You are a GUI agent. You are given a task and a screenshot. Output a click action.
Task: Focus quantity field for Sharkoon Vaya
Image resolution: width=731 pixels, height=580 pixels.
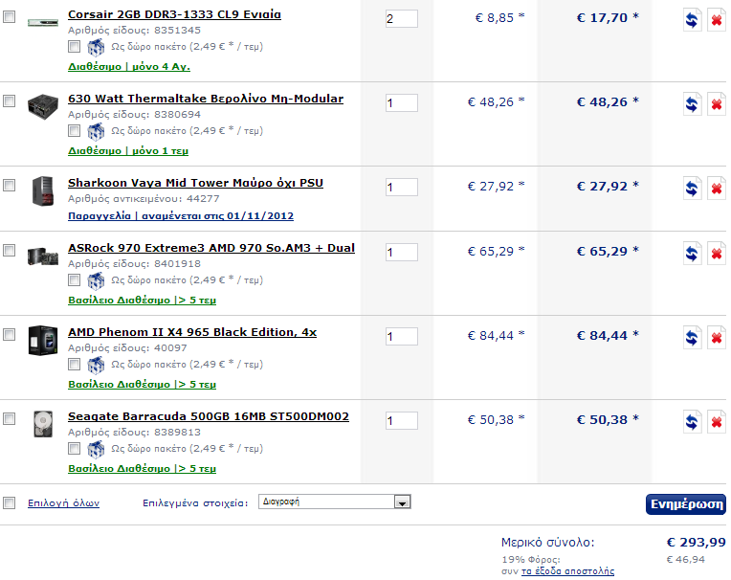(x=402, y=187)
